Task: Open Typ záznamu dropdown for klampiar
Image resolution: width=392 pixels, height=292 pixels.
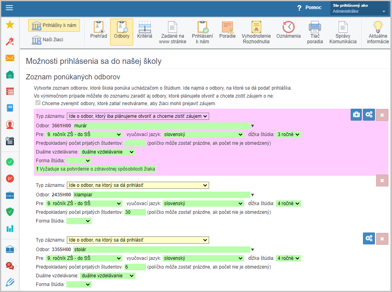Action: pyautogui.click(x=138, y=185)
